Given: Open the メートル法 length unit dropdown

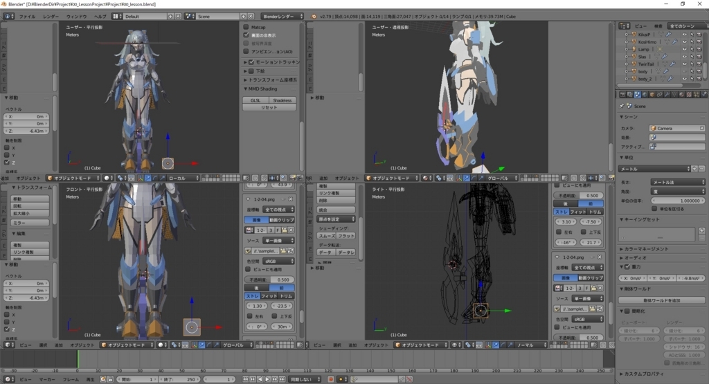Looking at the screenshot, I should tap(677, 182).
